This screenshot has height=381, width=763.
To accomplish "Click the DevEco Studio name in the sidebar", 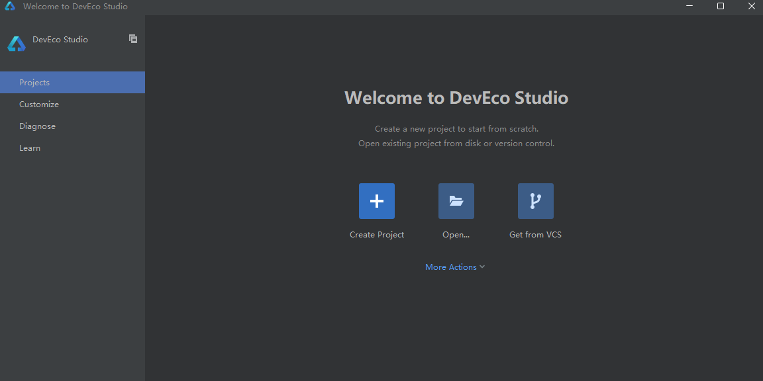I will pyautogui.click(x=60, y=40).
